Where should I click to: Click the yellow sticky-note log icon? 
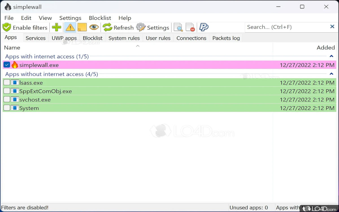click(82, 27)
